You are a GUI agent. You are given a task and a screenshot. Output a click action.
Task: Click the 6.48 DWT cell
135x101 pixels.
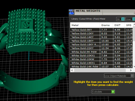tap(119, 66)
